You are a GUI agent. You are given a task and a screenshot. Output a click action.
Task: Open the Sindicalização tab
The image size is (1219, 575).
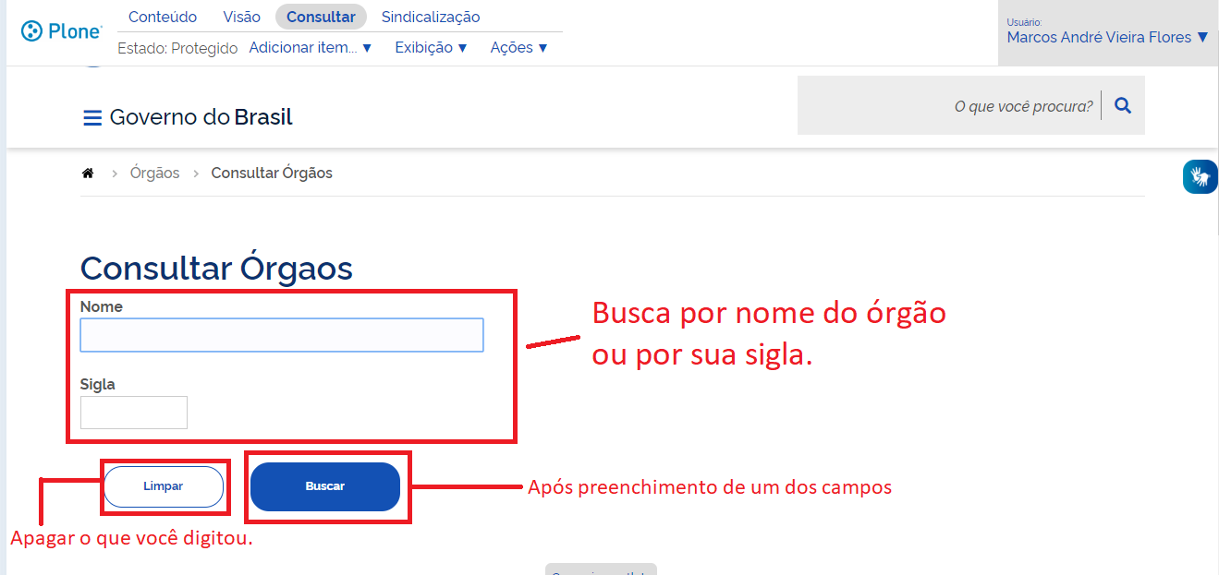coord(431,17)
